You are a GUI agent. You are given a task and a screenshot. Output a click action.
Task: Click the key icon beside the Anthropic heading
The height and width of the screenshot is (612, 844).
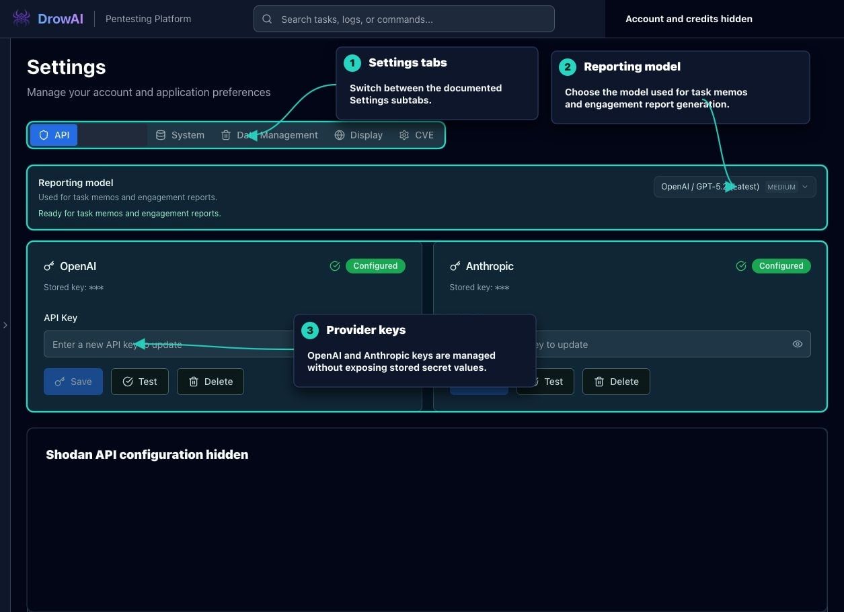point(455,266)
